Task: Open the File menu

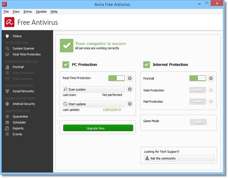Action: tap(6, 12)
